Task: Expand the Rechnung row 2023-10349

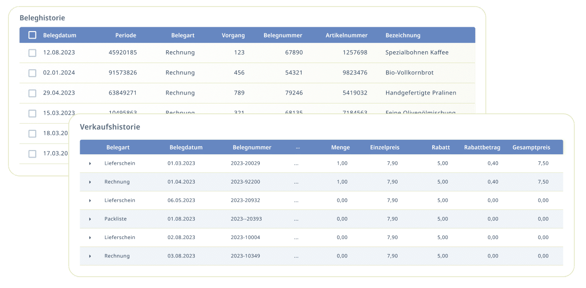Action: [90, 256]
